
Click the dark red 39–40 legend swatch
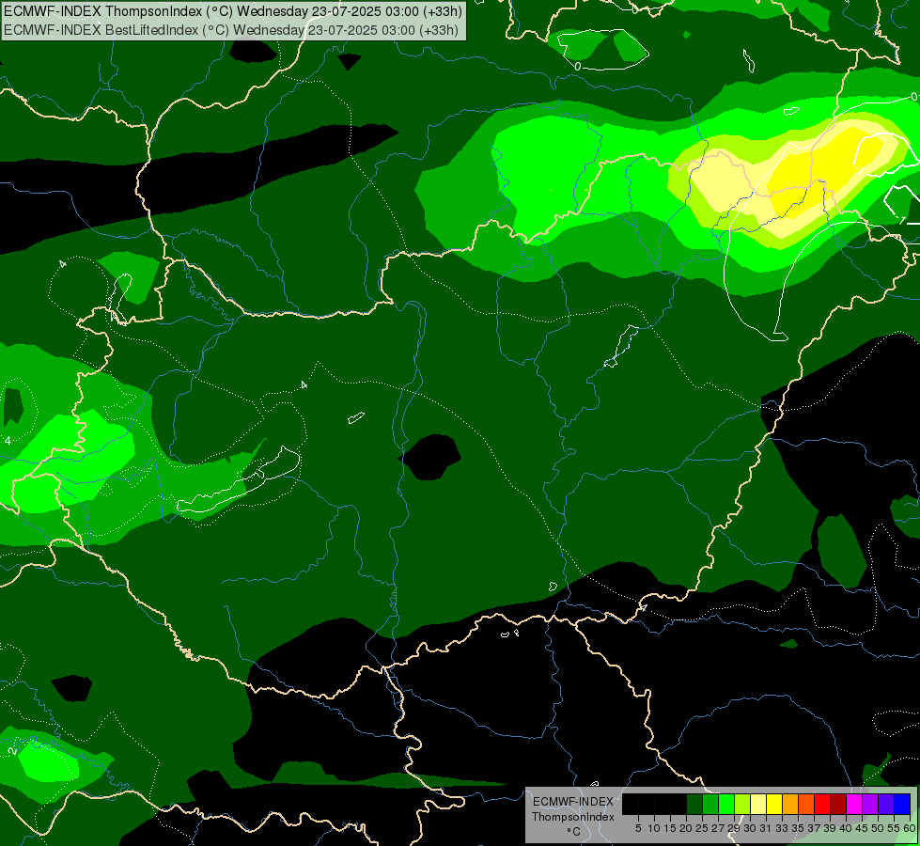(838, 804)
